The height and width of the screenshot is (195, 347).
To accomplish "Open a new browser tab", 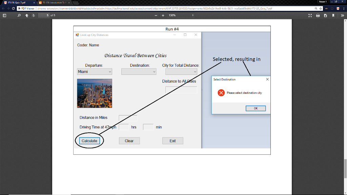I will point(76,3).
